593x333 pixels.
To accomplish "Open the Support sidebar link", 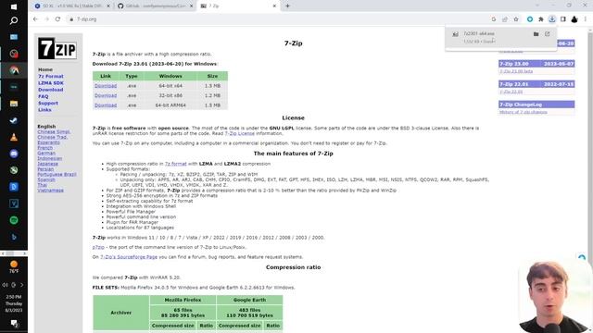I will click(48, 103).
